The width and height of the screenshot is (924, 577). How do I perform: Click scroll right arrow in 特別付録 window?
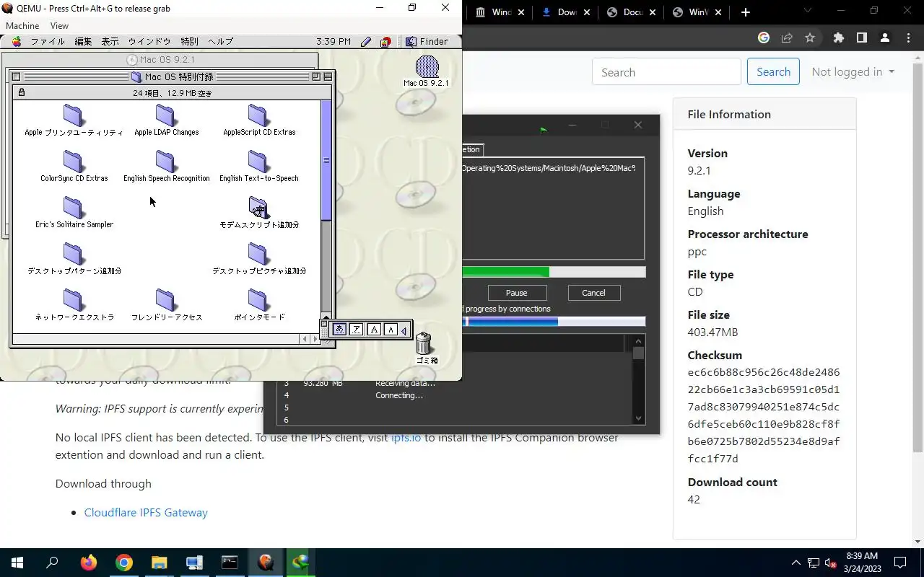(x=315, y=339)
